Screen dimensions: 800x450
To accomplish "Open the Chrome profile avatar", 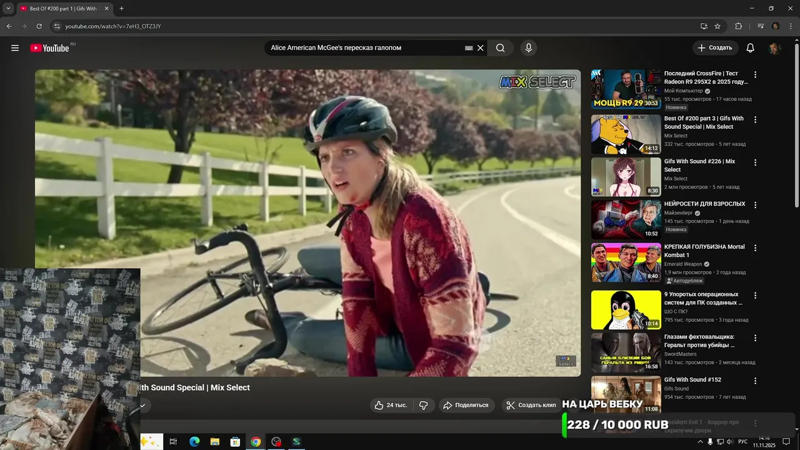I will 776,26.
